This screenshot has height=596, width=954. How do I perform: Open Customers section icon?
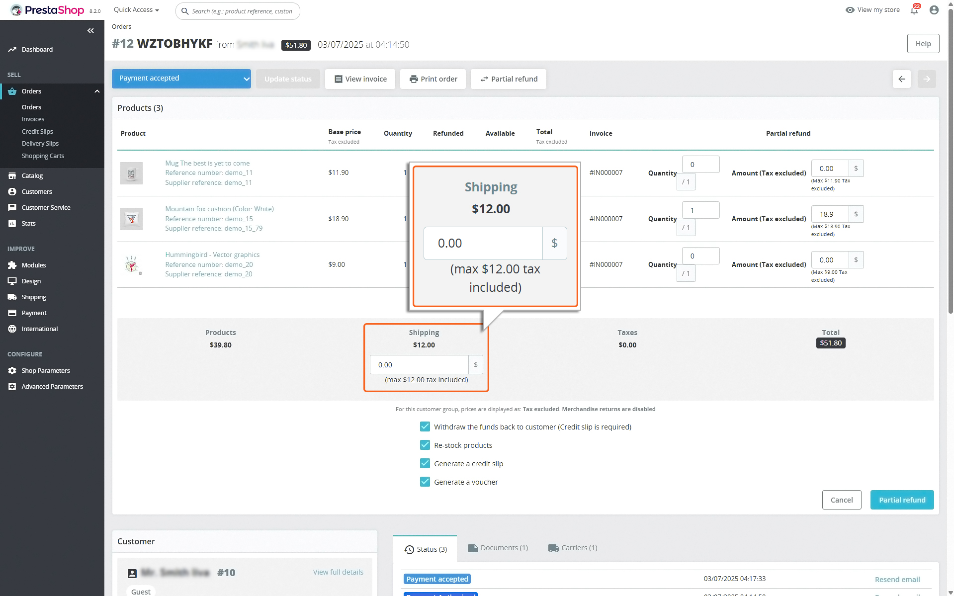[12, 192]
